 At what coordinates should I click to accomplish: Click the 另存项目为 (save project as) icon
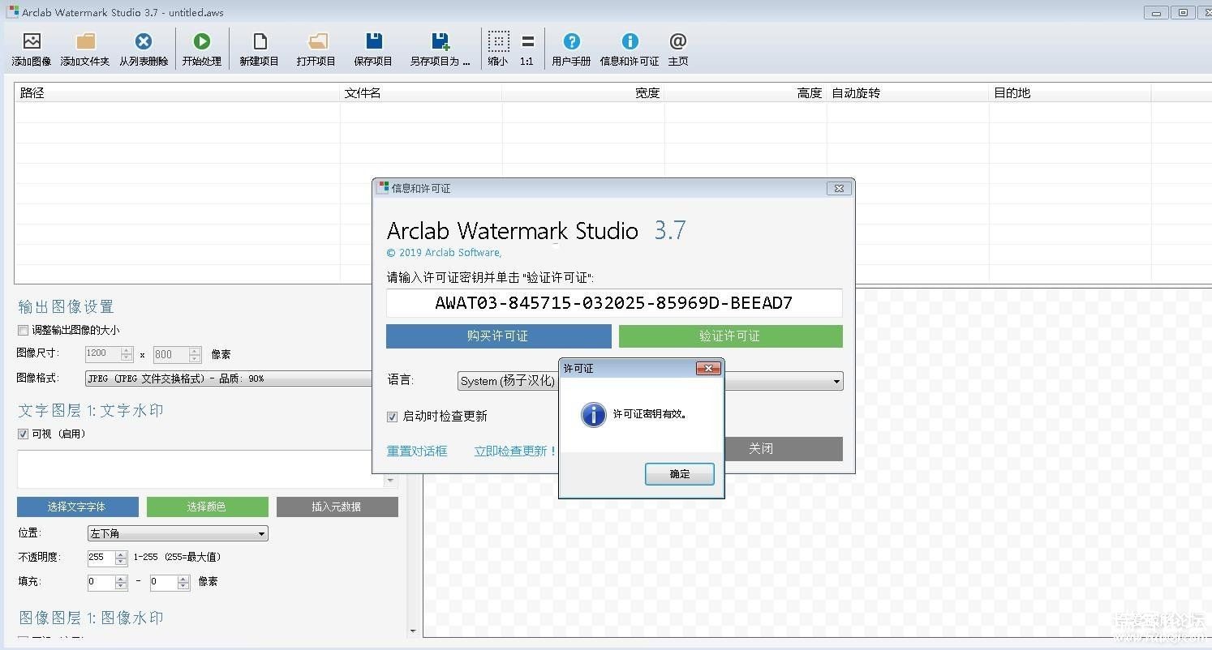[441, 49]
